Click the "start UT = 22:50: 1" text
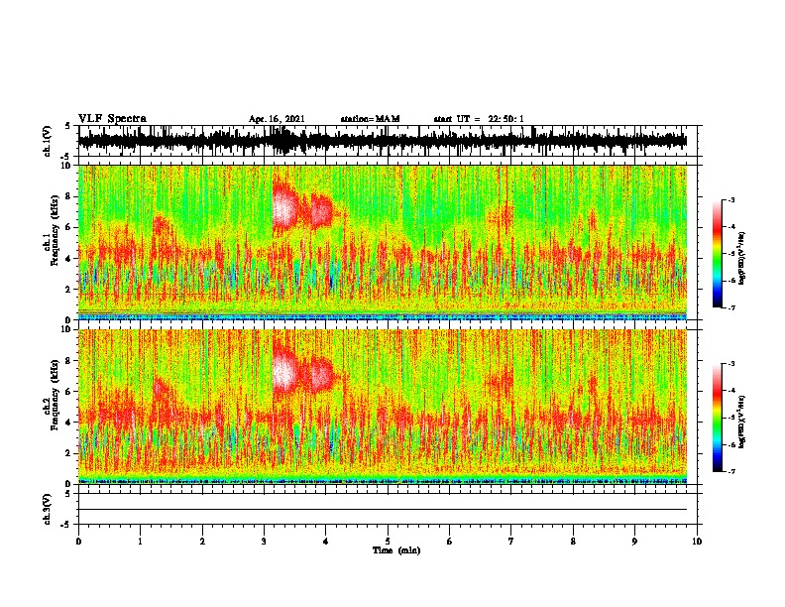Viewport: 785px width, 607px height. 479,119
